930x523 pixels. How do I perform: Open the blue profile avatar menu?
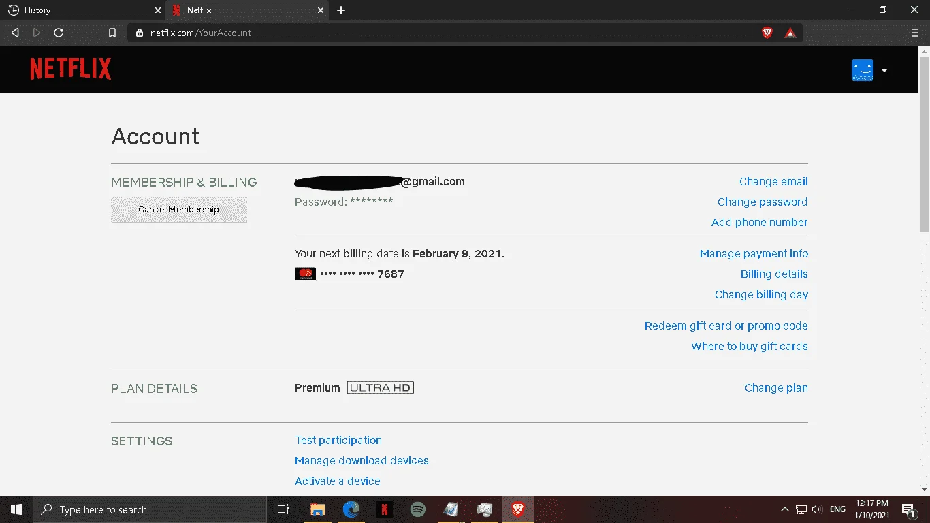(x=863, y=70)
